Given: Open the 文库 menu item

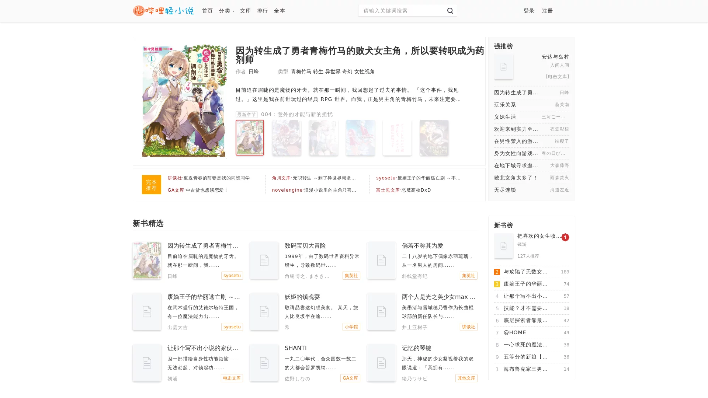Looking at the screenshot, I should (x=245, y=11).
